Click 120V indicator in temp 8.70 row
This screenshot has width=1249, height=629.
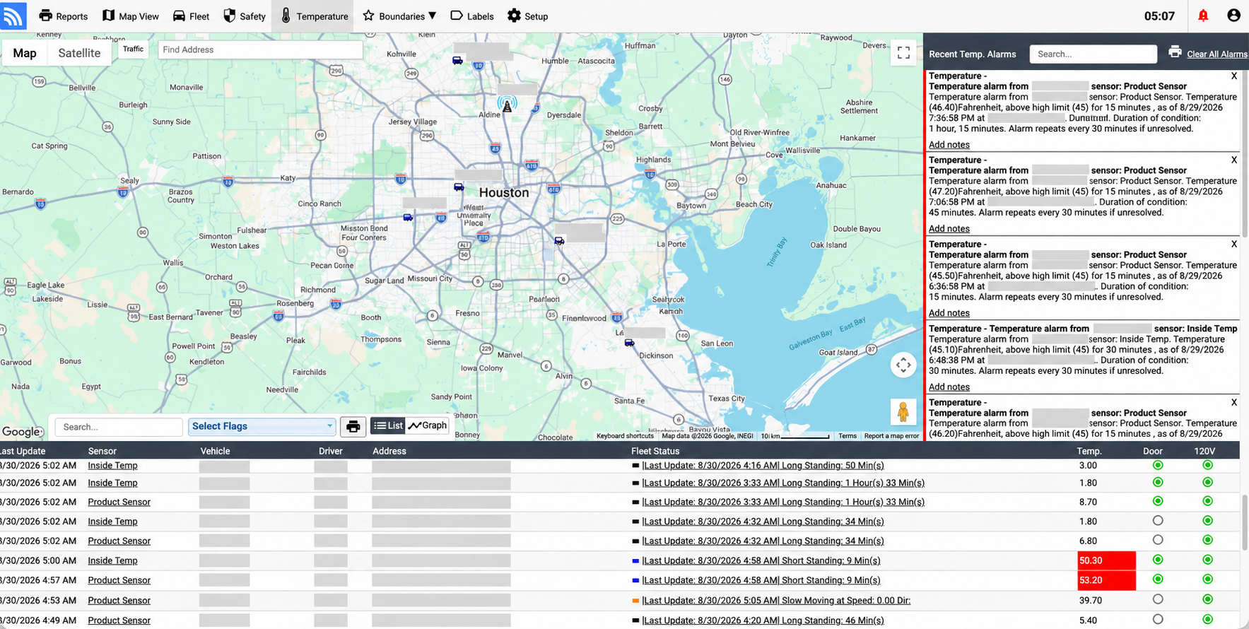coord(1207,501)
